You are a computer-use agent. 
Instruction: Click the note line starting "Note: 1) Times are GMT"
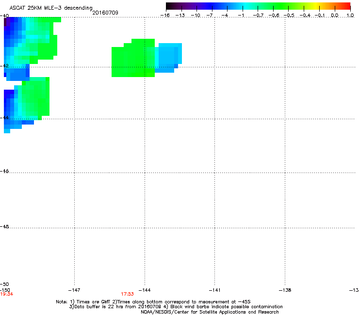click(153, 302)
